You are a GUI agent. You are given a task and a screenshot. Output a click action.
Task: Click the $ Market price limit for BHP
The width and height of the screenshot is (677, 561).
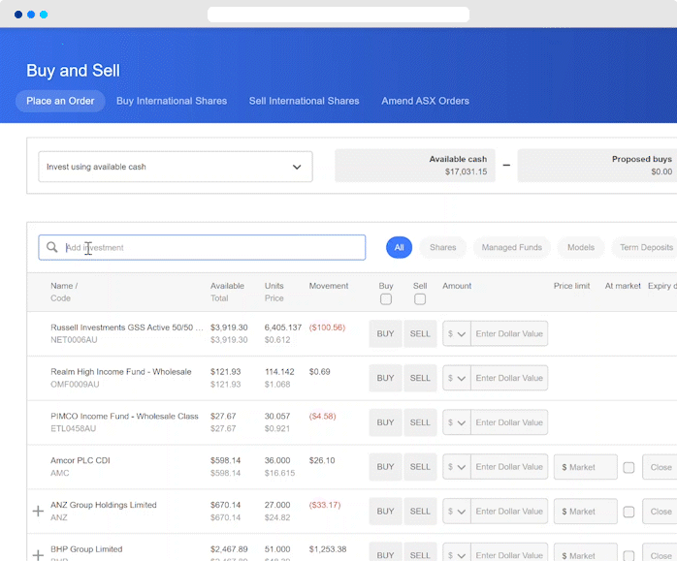[586, 553]
